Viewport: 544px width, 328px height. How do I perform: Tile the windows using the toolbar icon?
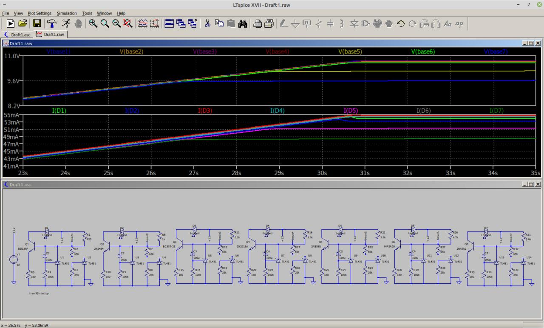coord(169,23)
